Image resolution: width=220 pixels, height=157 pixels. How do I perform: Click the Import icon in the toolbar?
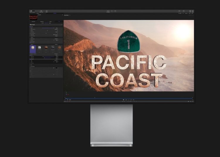point(47,11)
